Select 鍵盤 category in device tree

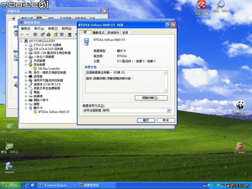[x=37, y=104]
